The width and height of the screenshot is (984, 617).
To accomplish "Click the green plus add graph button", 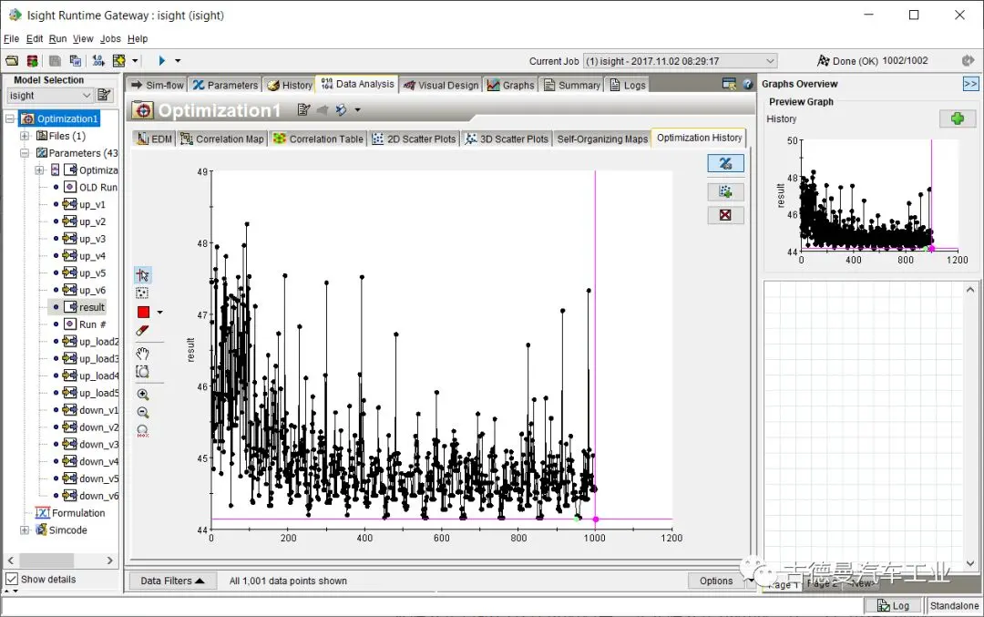I will [957, 119].
